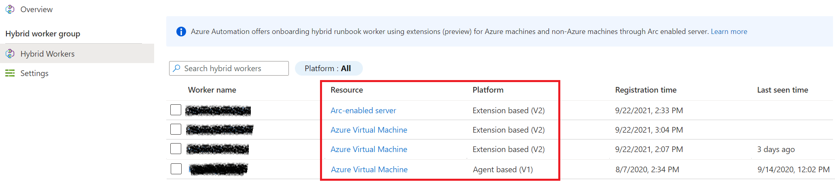Open Settings in the sidebar
This screenshot has width=835, height=186.
34,73
